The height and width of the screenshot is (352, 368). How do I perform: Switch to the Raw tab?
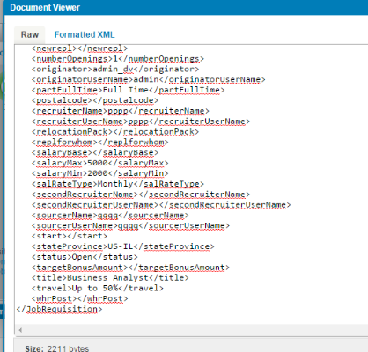point(30,34)
